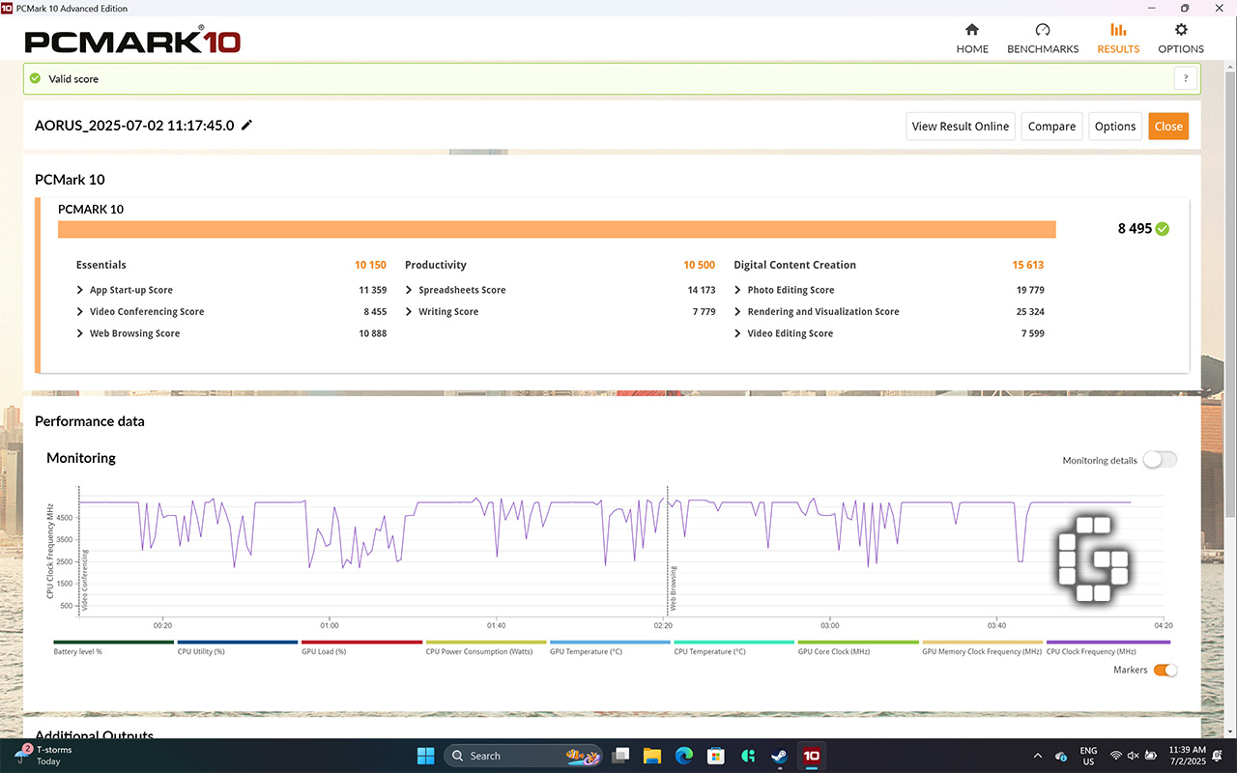Click the Web Browsing marker on the chart
1237x773 pixels.
coord(674,587)
